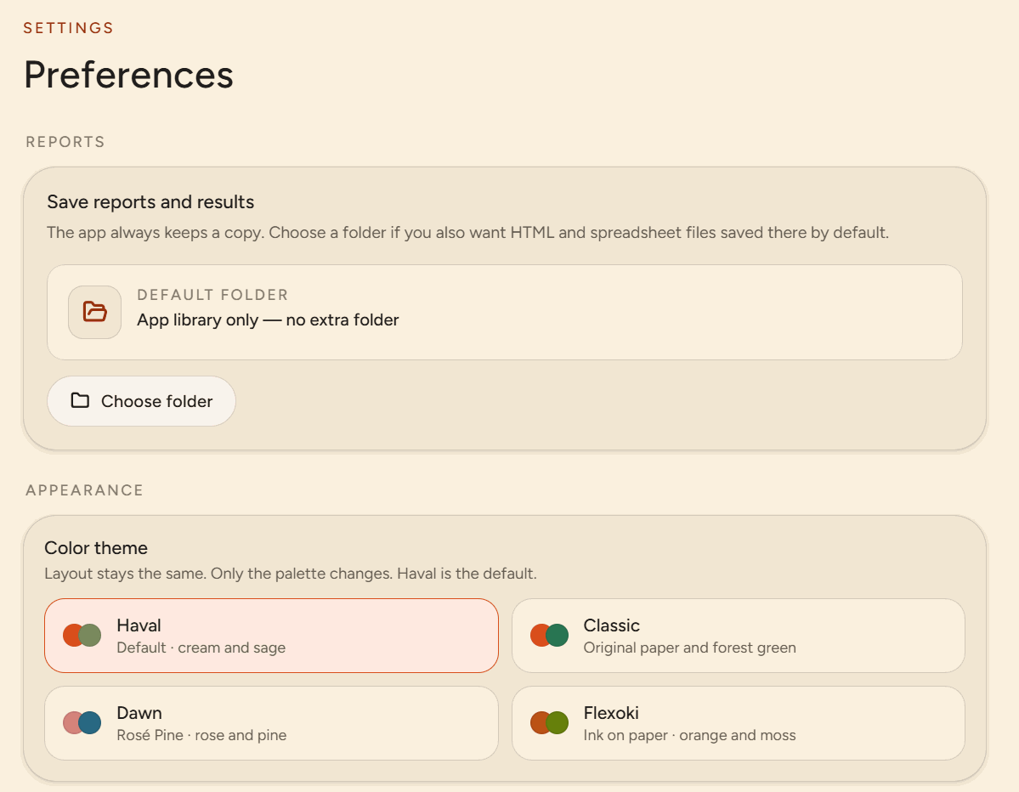Image resolution: width=1019 pixels, height=792 pixels.
Task: Click the Haval theme's two-circle palette icon
Action: click(x=82, y=635)
